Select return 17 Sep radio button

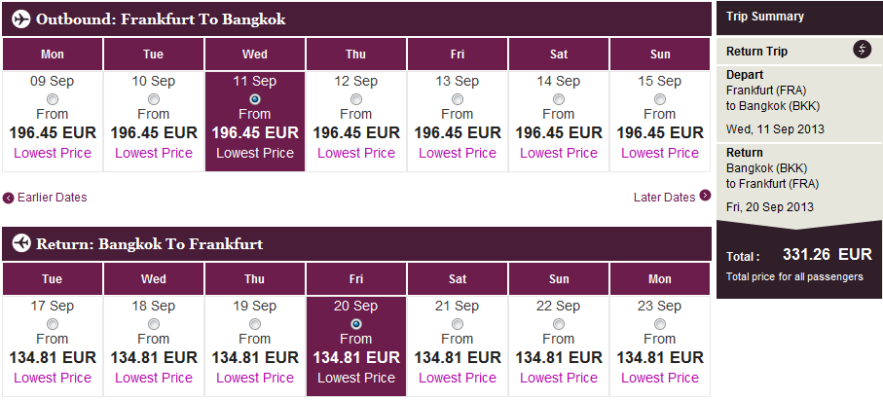click(x=53, y=324)
